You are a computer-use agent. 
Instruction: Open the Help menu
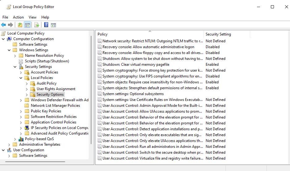tap(45, 17)
